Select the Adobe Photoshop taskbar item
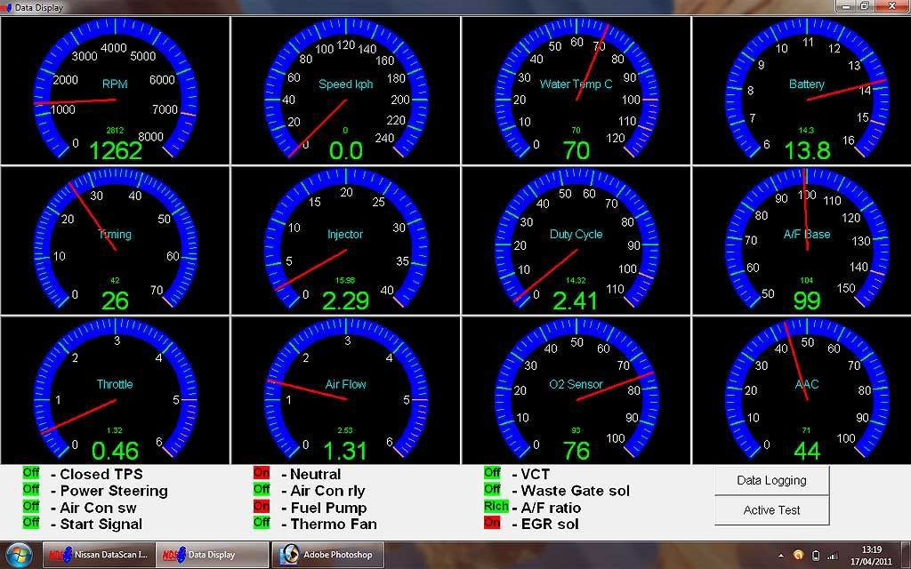The width and height of the screenshot is (911, 569). [327, 555]
